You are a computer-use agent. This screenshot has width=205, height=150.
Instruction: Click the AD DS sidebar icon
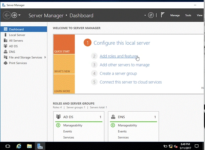pos(5,46)
